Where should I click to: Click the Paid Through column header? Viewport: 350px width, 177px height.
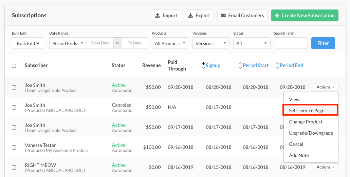tap(177, 65)
